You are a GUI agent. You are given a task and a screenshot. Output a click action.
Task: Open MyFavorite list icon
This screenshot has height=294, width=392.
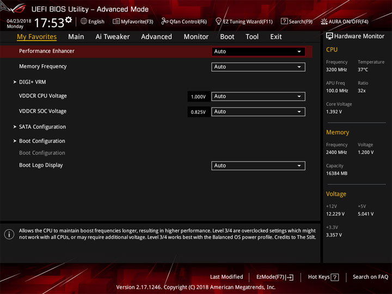pyautogui.click(x=116, y=21)
